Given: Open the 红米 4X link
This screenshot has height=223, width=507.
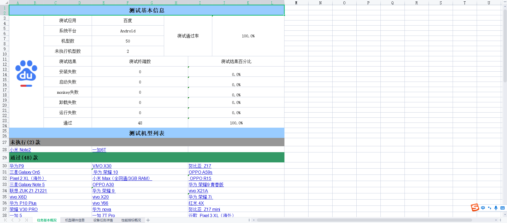Looking at the screenshot, I should click(x=196, y=203).
